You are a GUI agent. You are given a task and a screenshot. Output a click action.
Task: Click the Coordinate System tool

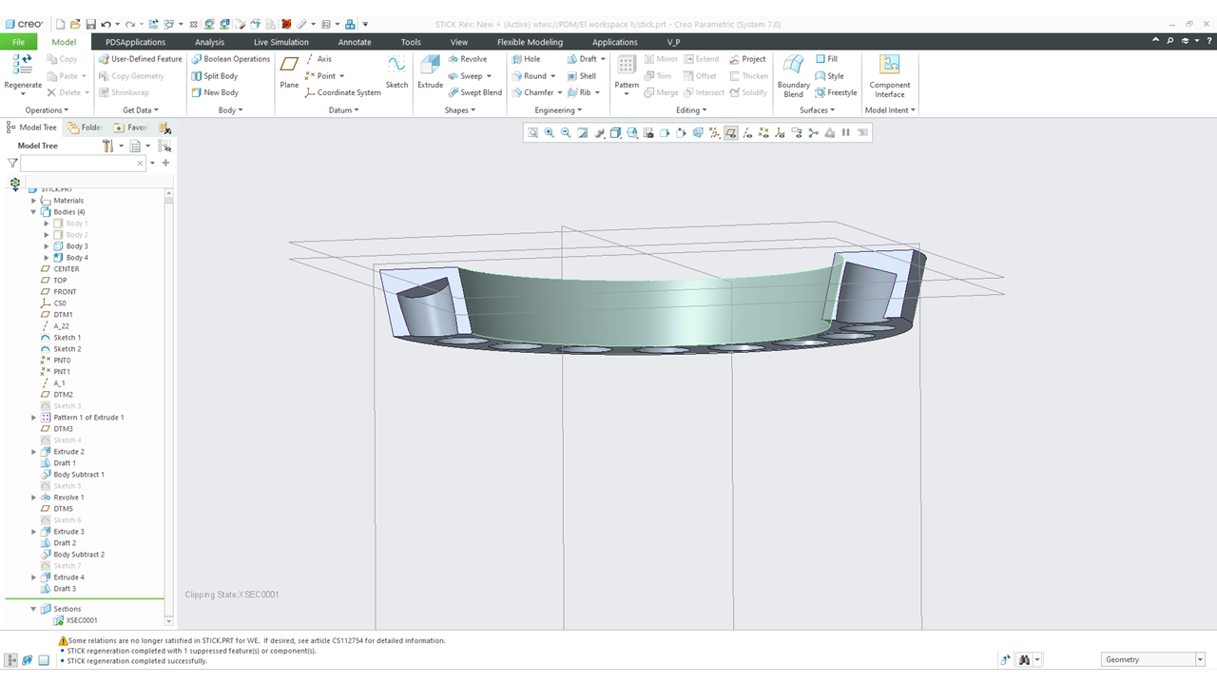click(342, 92)
